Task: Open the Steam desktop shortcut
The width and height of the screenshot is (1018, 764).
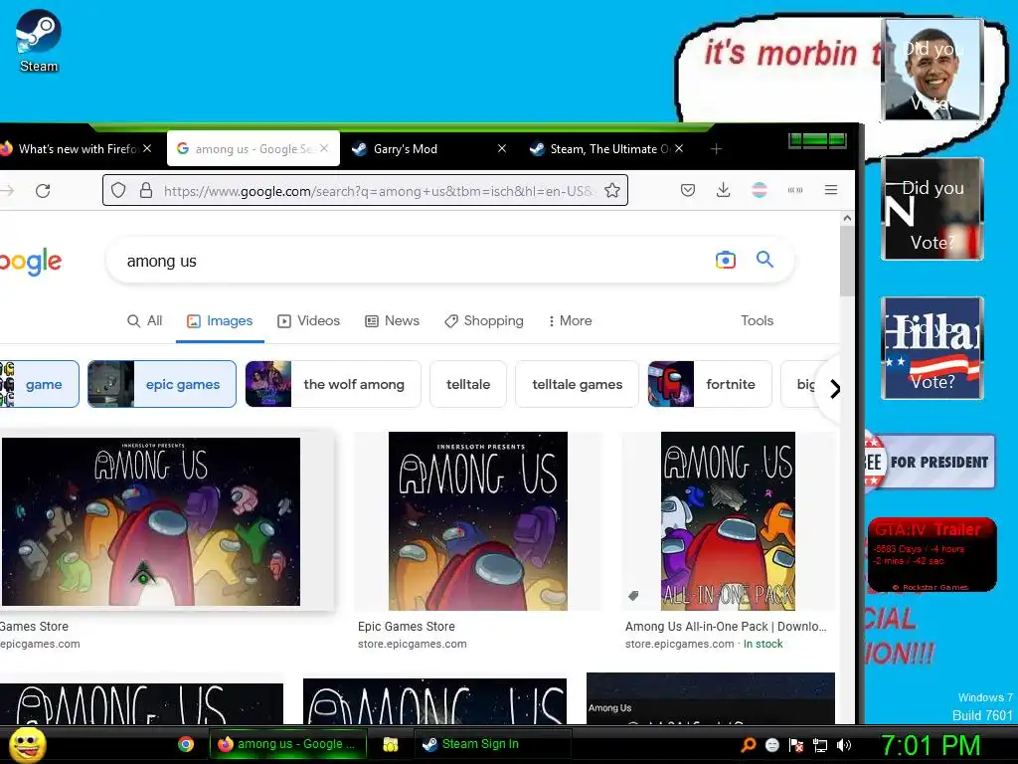Action: [39, 41]
